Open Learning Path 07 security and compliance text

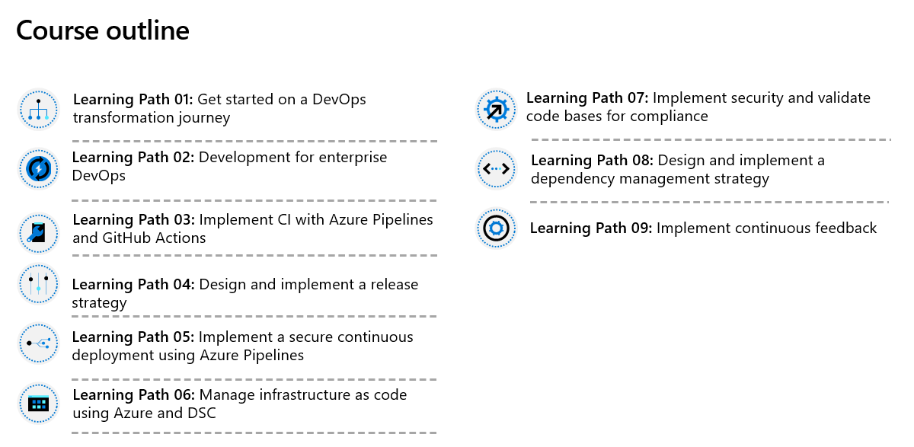698,107
